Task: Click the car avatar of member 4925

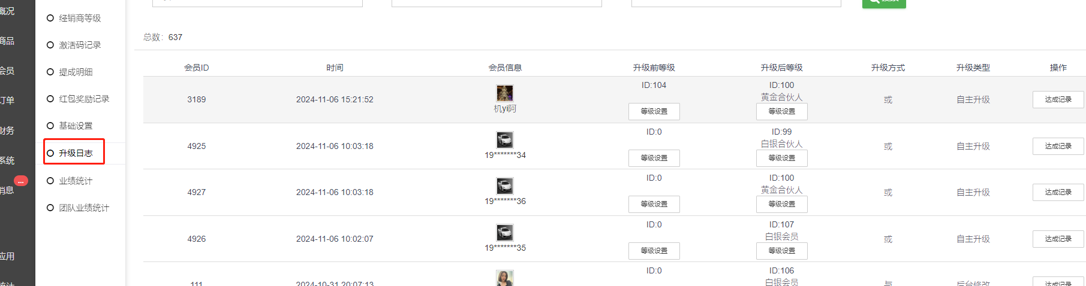Action: [504, 139]
